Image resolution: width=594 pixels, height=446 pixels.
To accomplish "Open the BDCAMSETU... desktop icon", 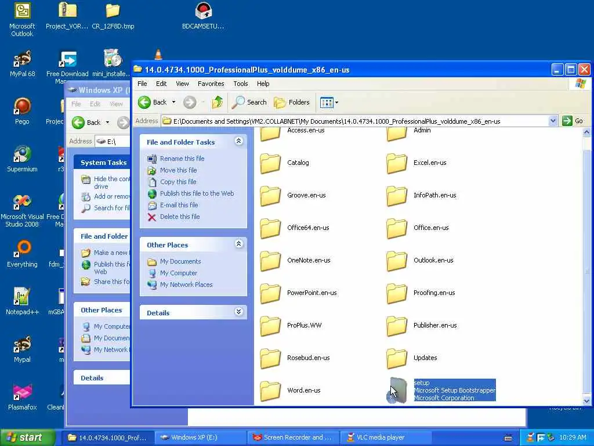I will (203, 16).
